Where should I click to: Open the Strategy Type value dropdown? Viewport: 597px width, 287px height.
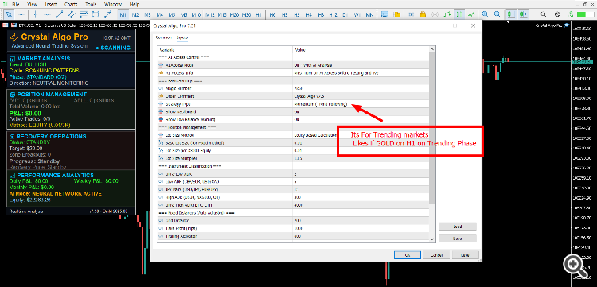tap(361, 104)
